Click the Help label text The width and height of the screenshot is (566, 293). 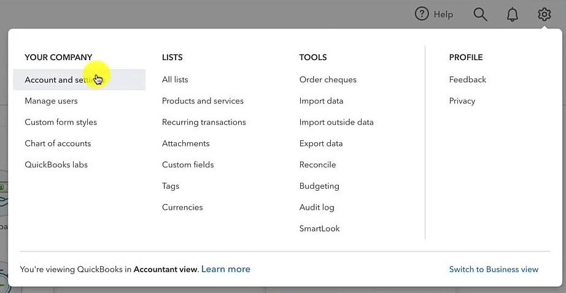coord(443,15)
